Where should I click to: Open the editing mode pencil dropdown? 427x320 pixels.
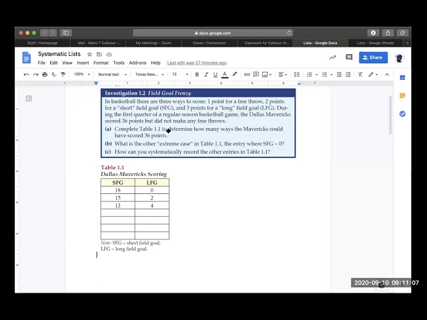pyautogui.click(x=373, y=75)
